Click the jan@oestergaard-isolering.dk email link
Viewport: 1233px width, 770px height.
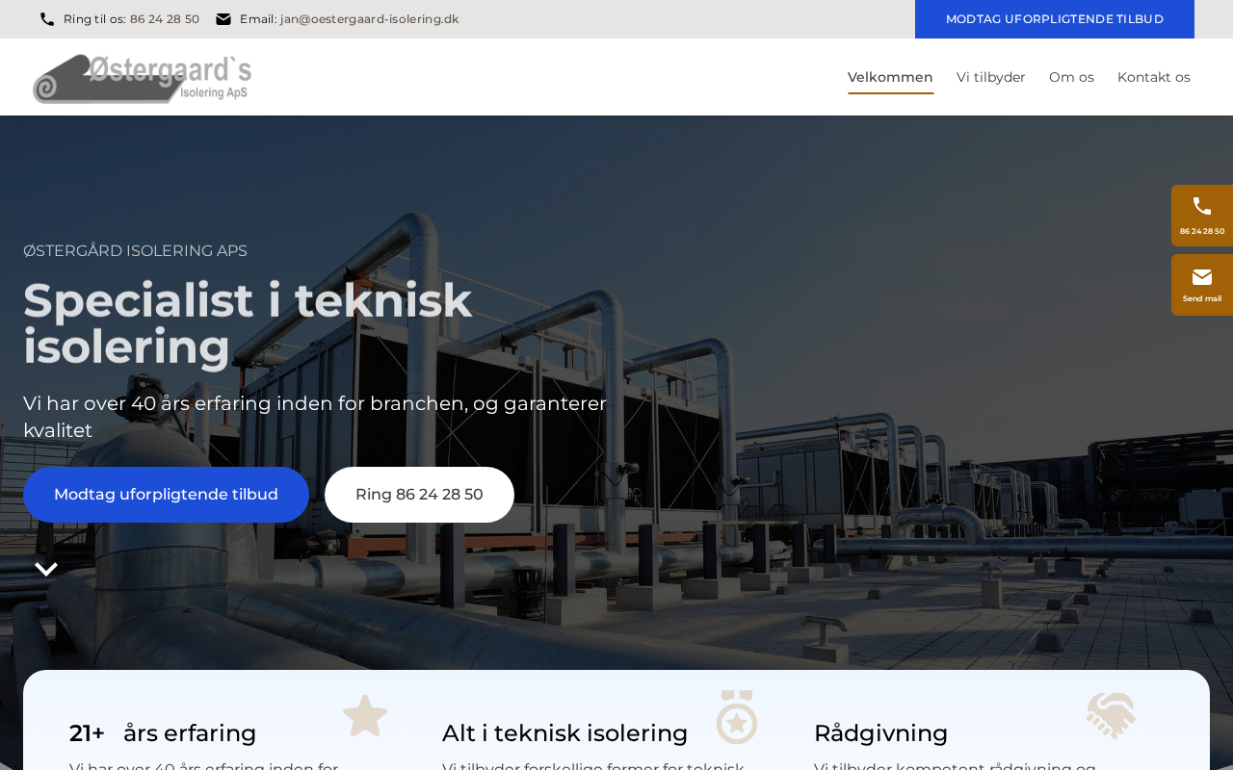click(x=370, y=19)
